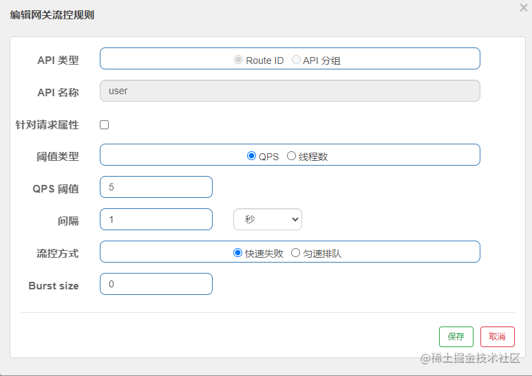Click the QPS 阈值 input field

[x=156, y=187]
